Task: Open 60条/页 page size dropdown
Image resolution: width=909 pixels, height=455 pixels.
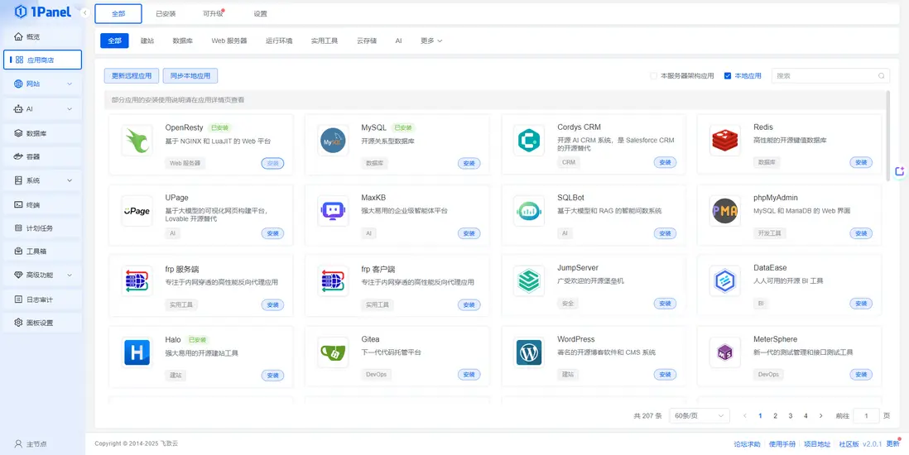Action: 700,415
